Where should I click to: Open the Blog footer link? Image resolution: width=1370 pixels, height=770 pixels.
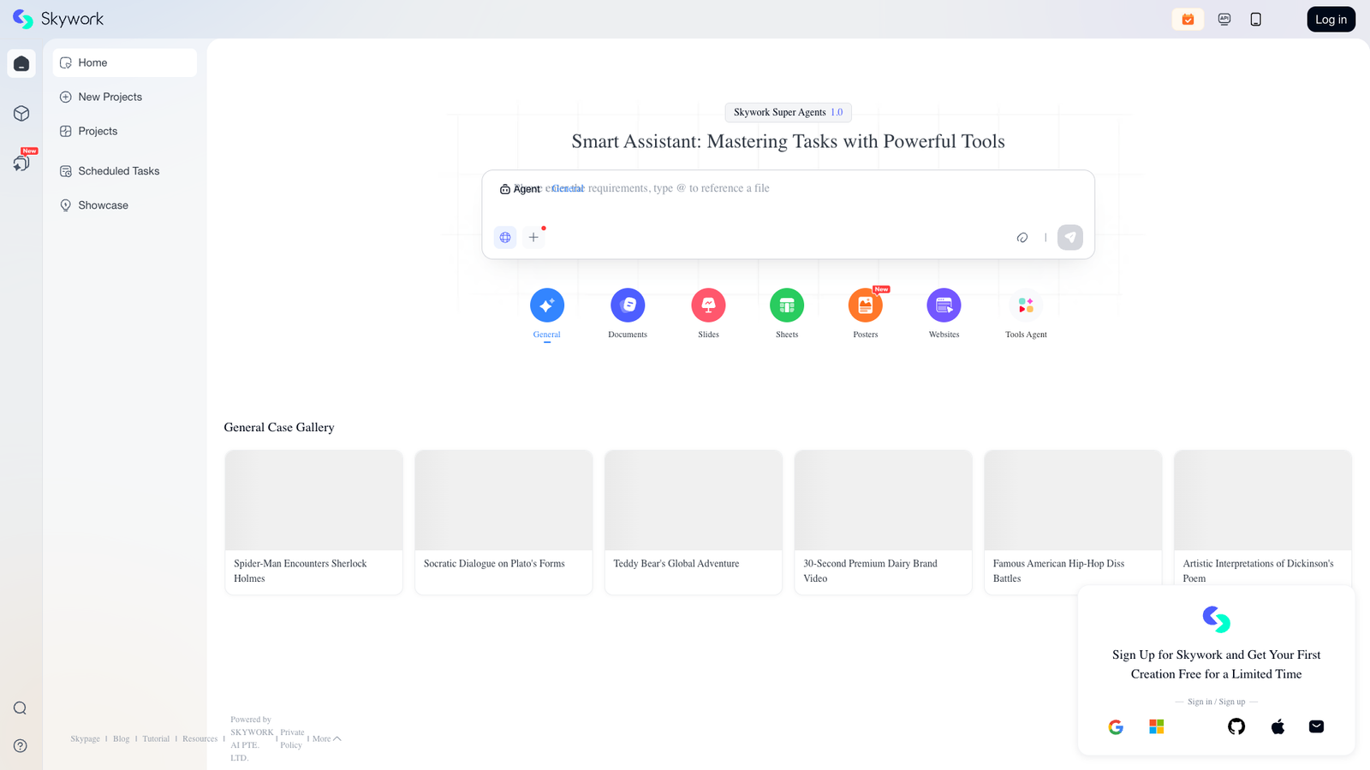122,739
